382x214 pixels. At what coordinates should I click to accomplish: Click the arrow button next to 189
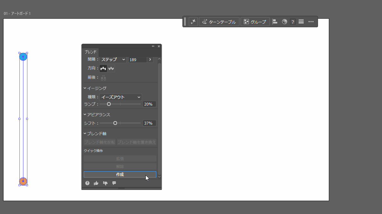(x=150, y=60)
